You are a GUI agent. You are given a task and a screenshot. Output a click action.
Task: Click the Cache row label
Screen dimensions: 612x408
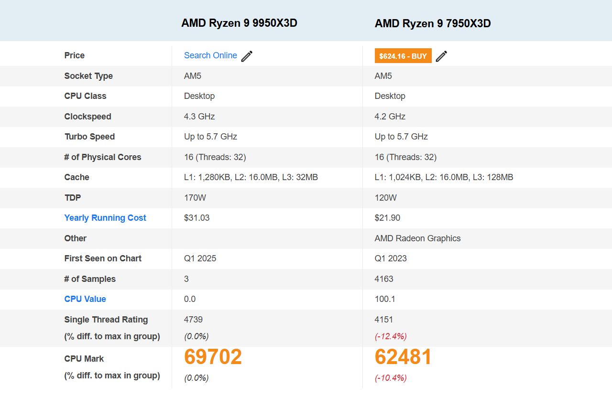click(77, 177)
